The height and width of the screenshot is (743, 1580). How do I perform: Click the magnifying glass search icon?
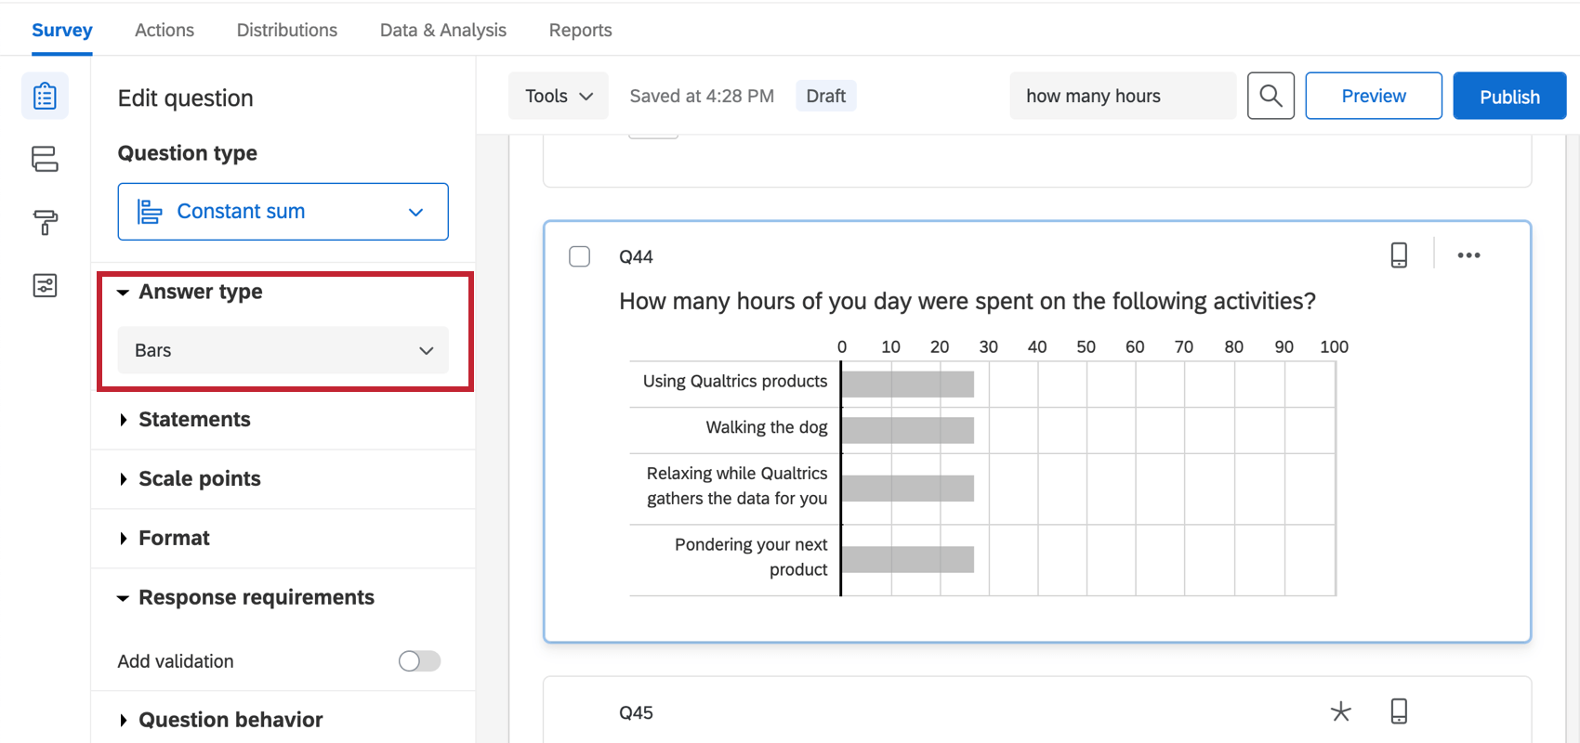coord(1271,96)
